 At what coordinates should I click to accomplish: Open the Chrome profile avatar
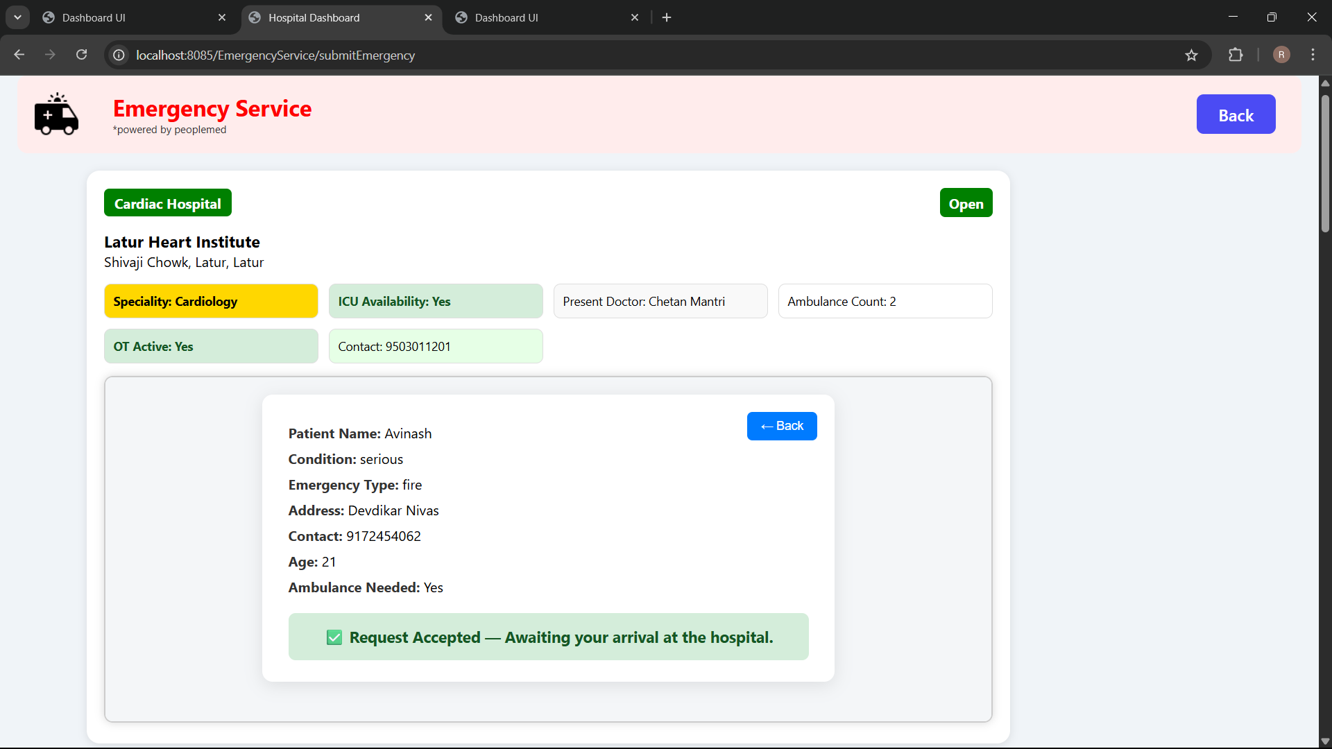(x=1281, y=55)
